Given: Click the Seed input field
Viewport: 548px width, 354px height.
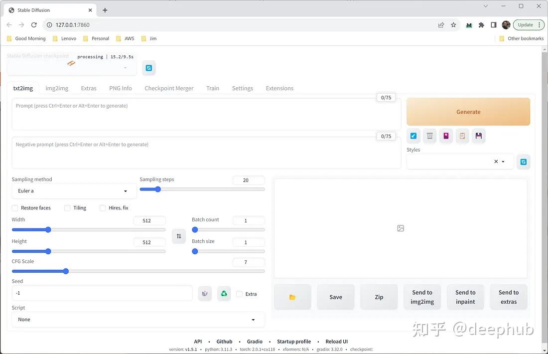Looking at the screenshot, I should tap(102, 293).
